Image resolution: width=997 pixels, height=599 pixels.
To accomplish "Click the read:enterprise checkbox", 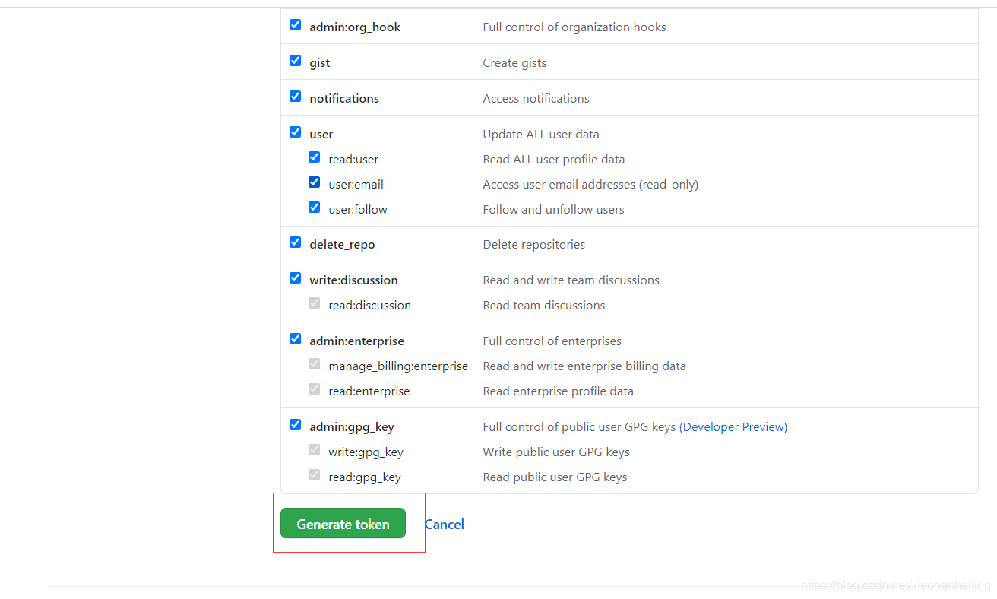I will 314,389.
